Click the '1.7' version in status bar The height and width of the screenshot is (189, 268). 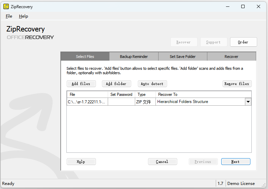(221, 184)
